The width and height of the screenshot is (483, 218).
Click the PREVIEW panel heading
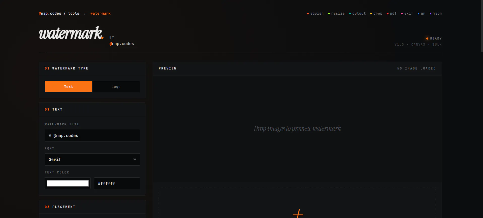[x=168, y=68]
